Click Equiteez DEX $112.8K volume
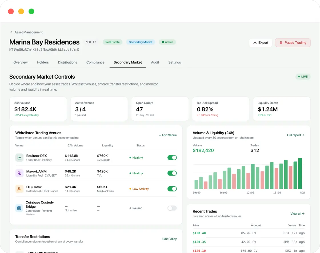 tap(71, 156)
